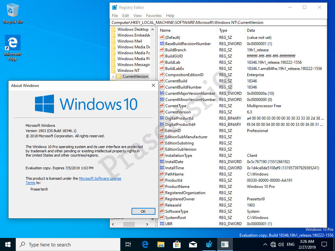Screen dimensions: 335x251
Task: Click OK in About Windows dialog
Action: (x=143, y=211)
